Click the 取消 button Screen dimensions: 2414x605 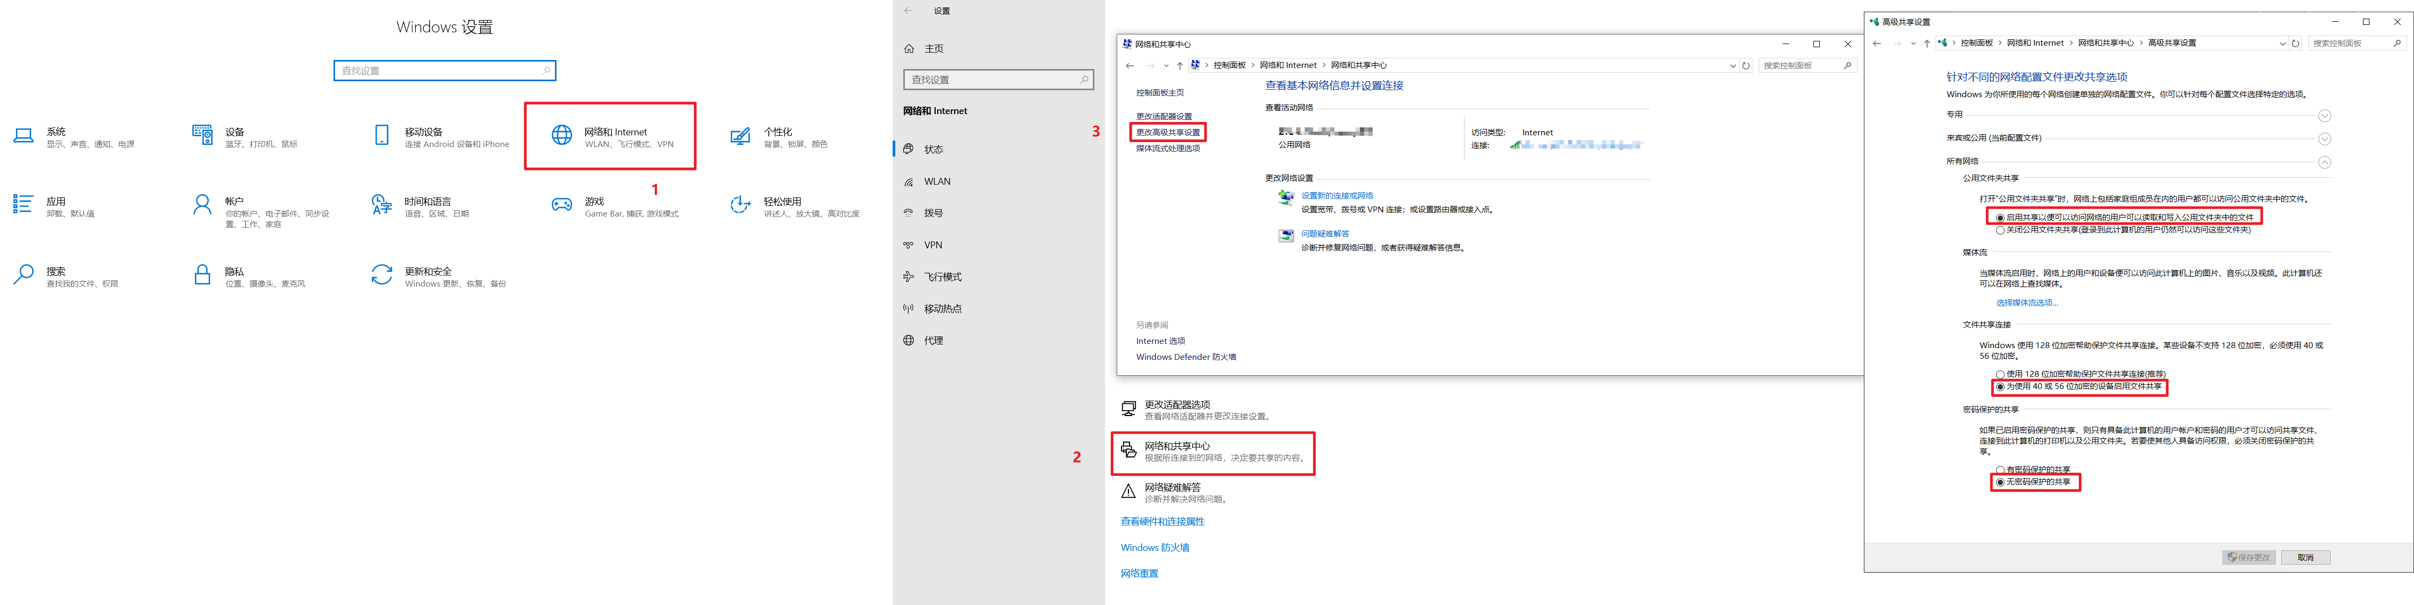coord(2305,558)
